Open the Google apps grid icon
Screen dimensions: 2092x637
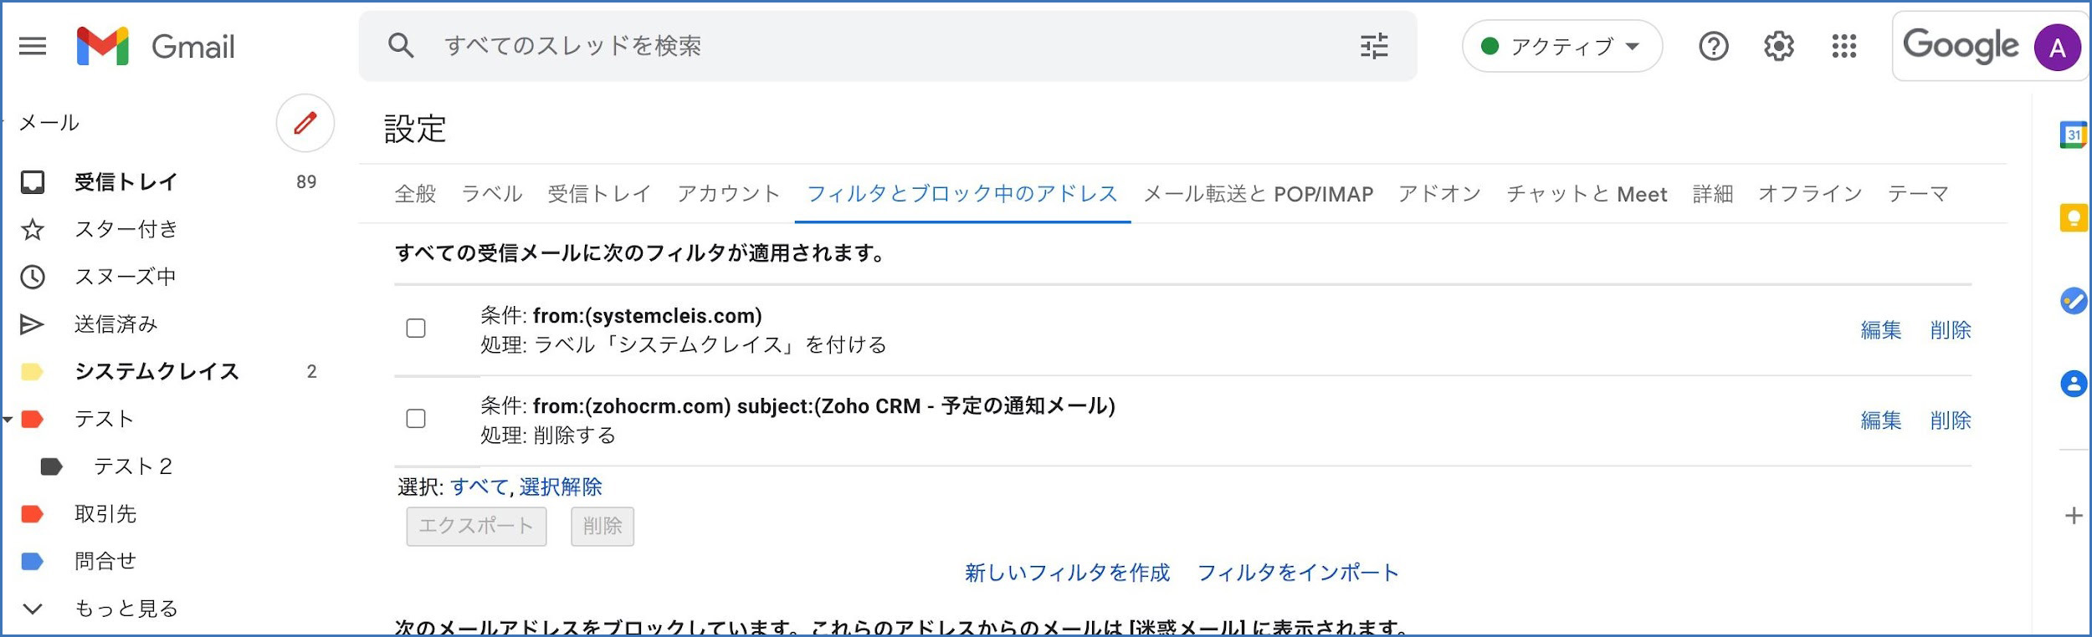(1844, 46)
